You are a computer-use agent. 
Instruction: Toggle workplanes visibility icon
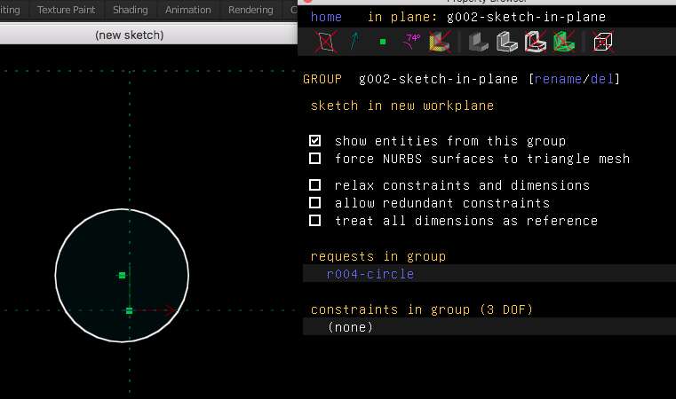tap(326, 42)
